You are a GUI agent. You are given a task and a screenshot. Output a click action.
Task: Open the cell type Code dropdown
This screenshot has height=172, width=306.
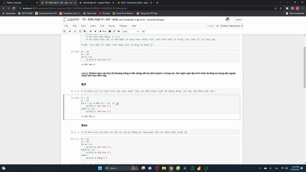click(x=131, y=32)
